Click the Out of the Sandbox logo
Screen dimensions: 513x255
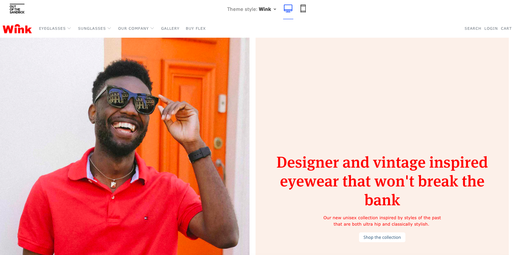click(17, 7)
